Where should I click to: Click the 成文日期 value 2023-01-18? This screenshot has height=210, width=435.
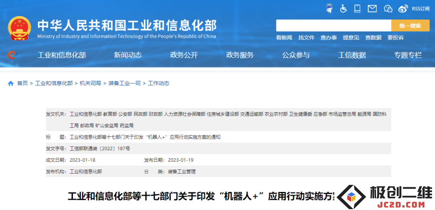coord(83,160)
